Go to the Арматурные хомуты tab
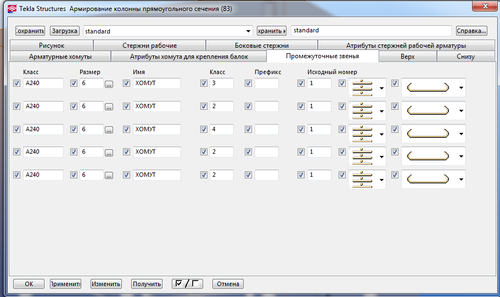This screenshot has width=500, height=297. (60, 57)
